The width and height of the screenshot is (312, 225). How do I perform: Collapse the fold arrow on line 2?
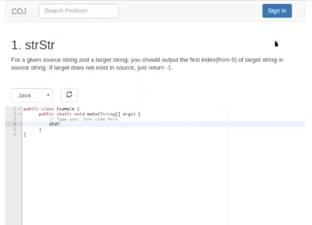click(19, 114)
